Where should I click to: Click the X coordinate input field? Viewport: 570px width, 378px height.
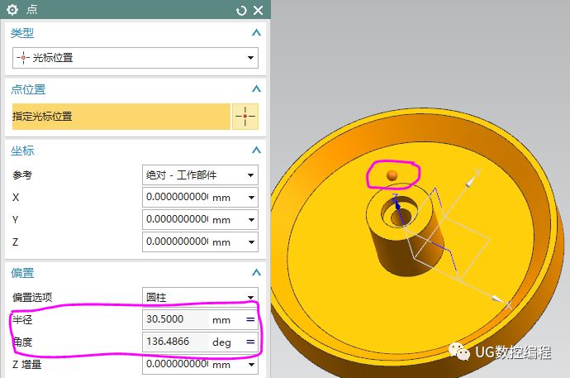point(177,198)
